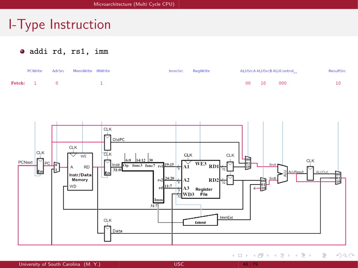Go to previous section arrow
This screenshot has width=358, height=268.
(x=296, y=255)
